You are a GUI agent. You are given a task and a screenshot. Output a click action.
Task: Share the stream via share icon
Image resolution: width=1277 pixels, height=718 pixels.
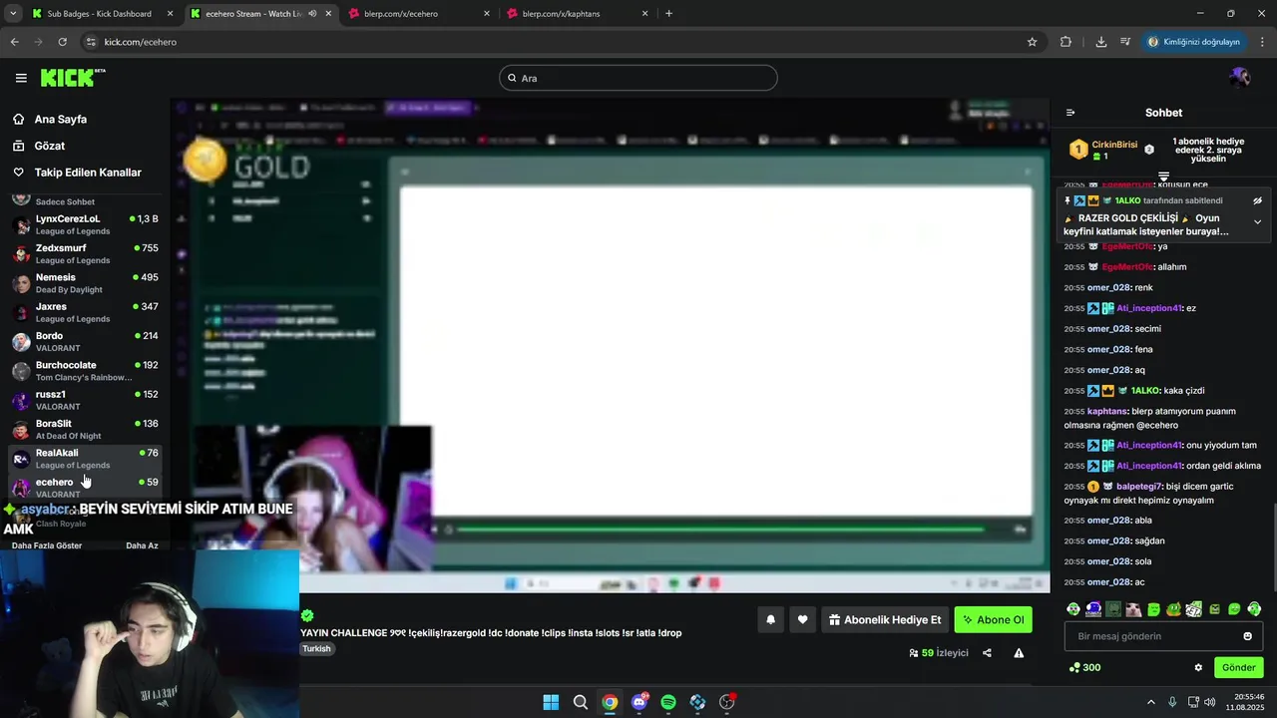(x=987, y=653)
